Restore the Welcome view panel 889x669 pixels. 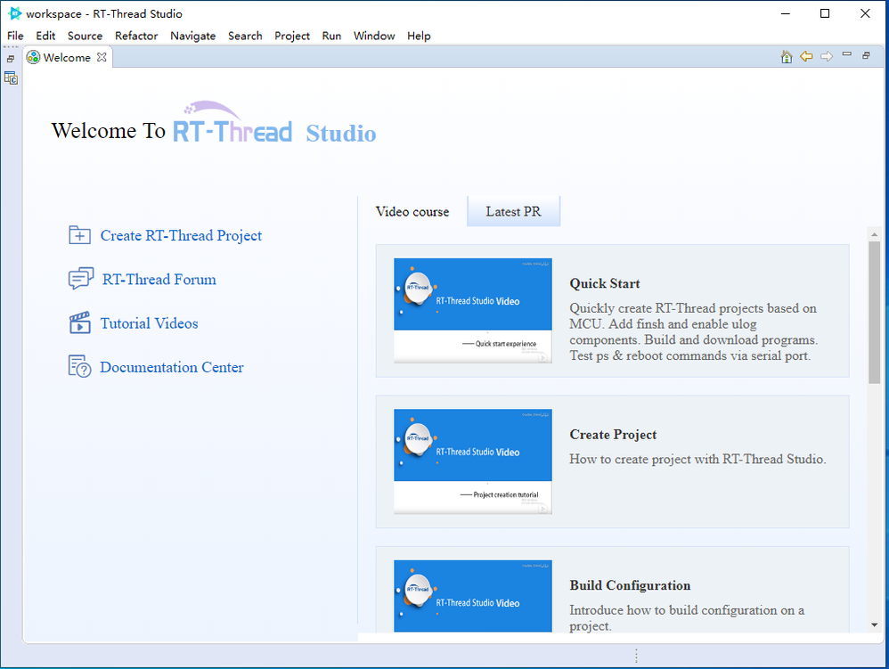tap(866, 55)
